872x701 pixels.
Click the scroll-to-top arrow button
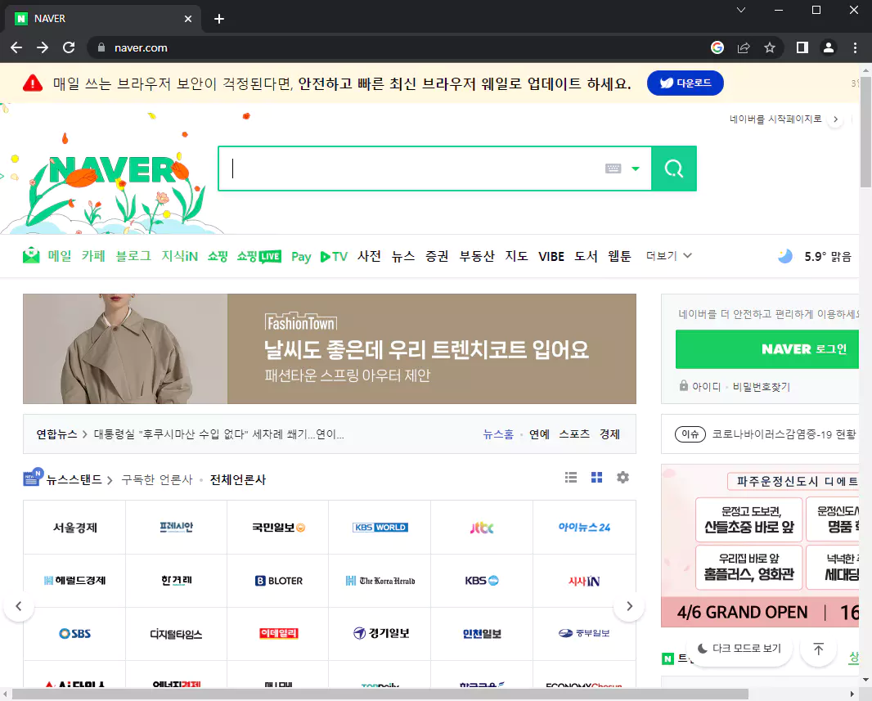coord(818,649)
